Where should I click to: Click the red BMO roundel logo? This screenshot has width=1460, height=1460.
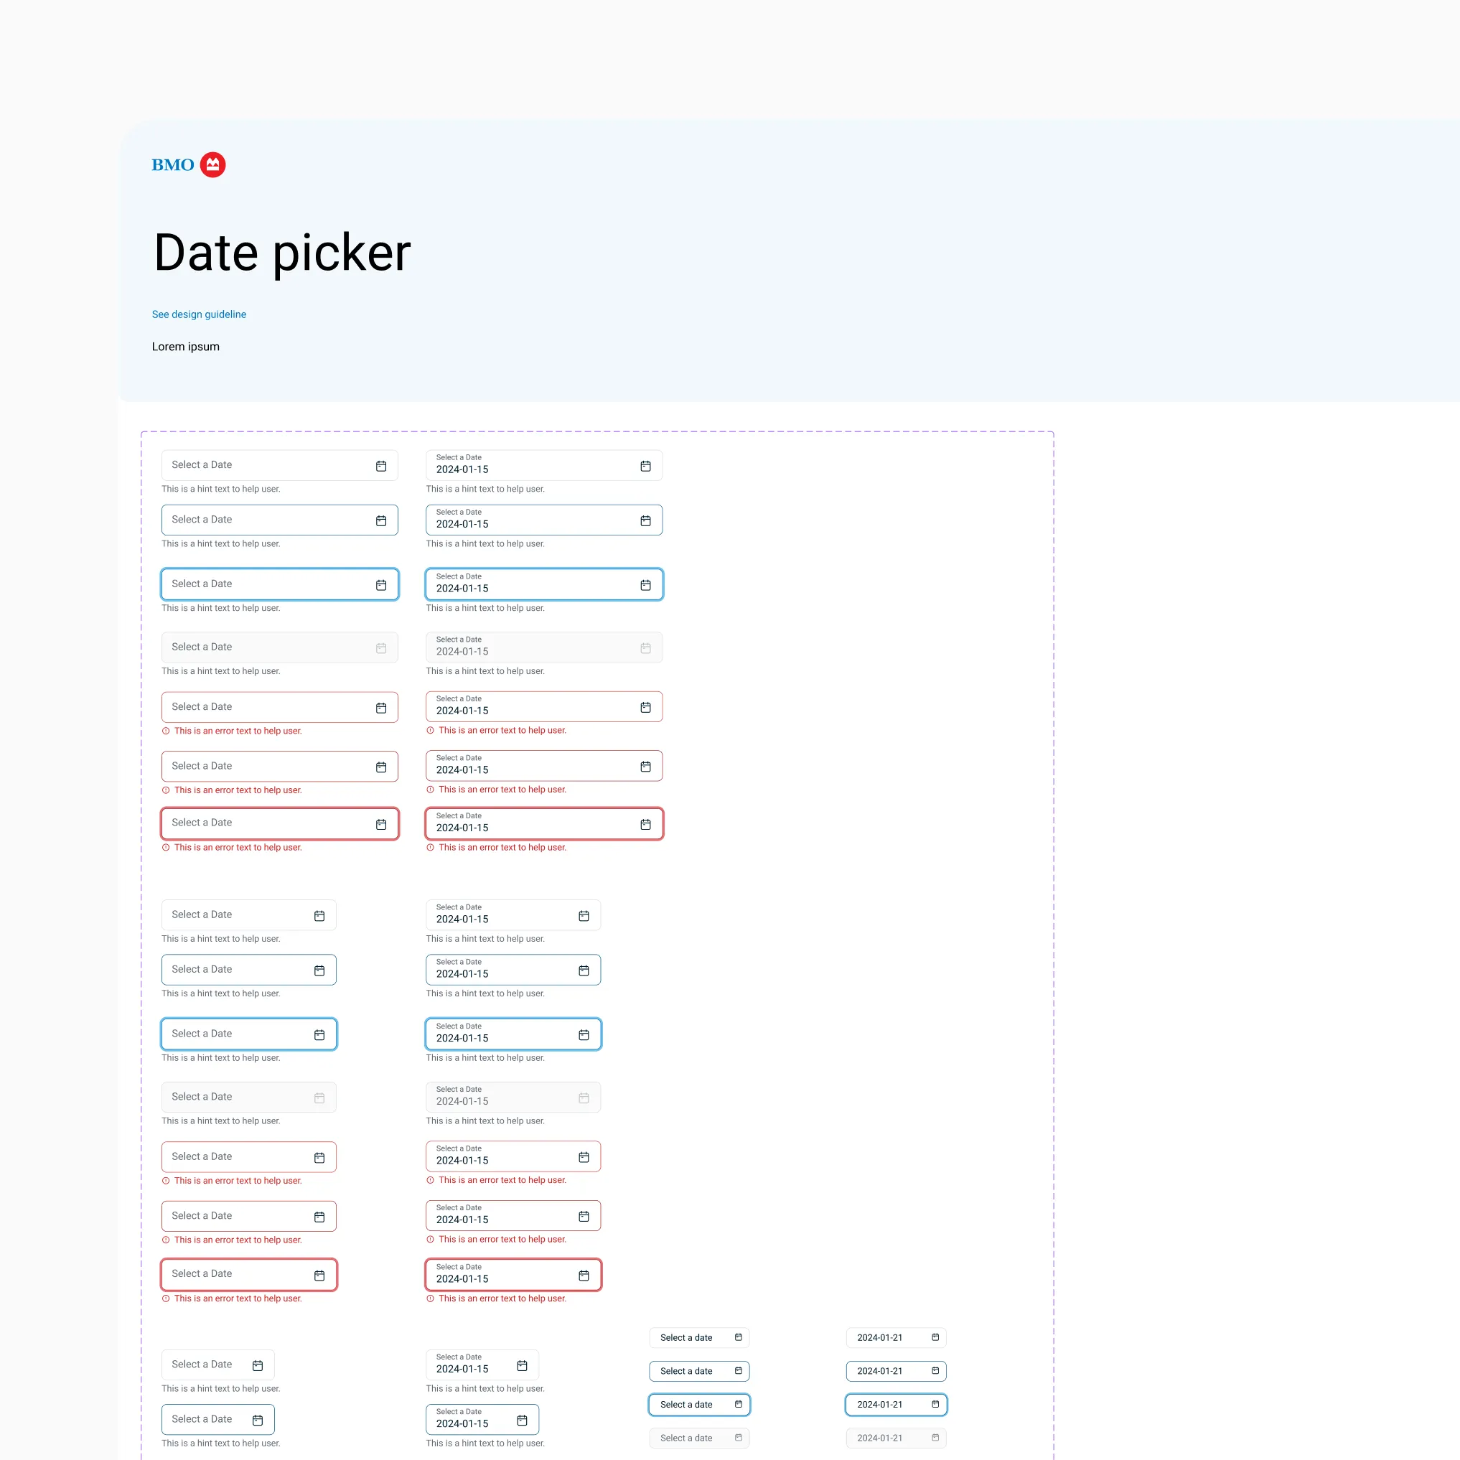tap(212, 165)
